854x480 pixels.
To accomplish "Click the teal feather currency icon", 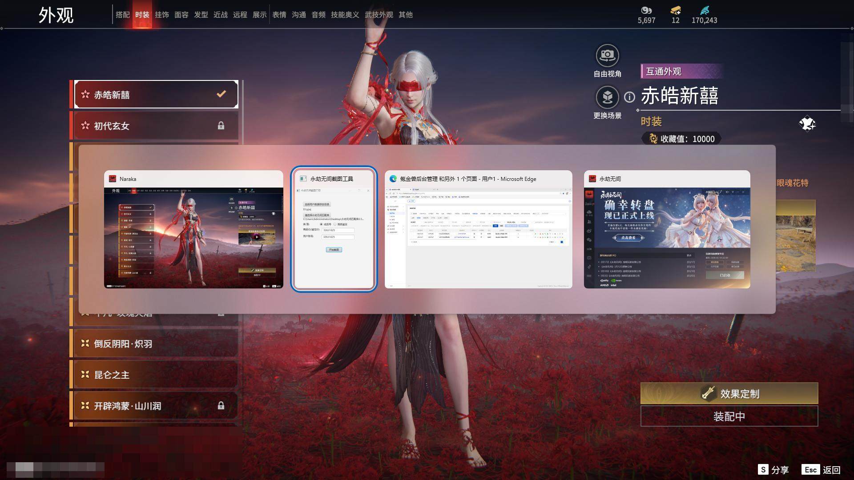I will [x=704, y=10].
